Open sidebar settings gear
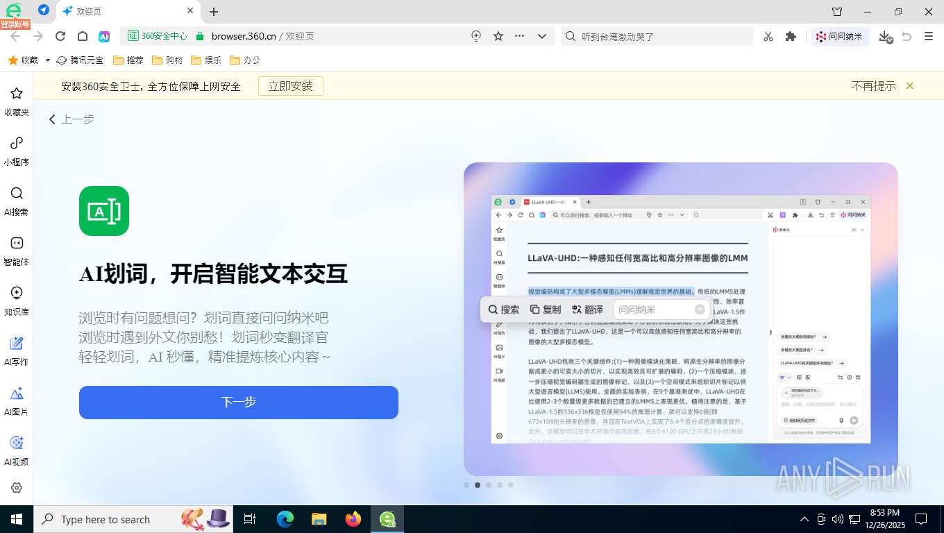This screenshot has height=533, width=944. coord(17,488)
